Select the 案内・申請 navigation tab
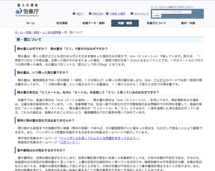The width and height of the screenshot is (215, 171). pos(188,23)
